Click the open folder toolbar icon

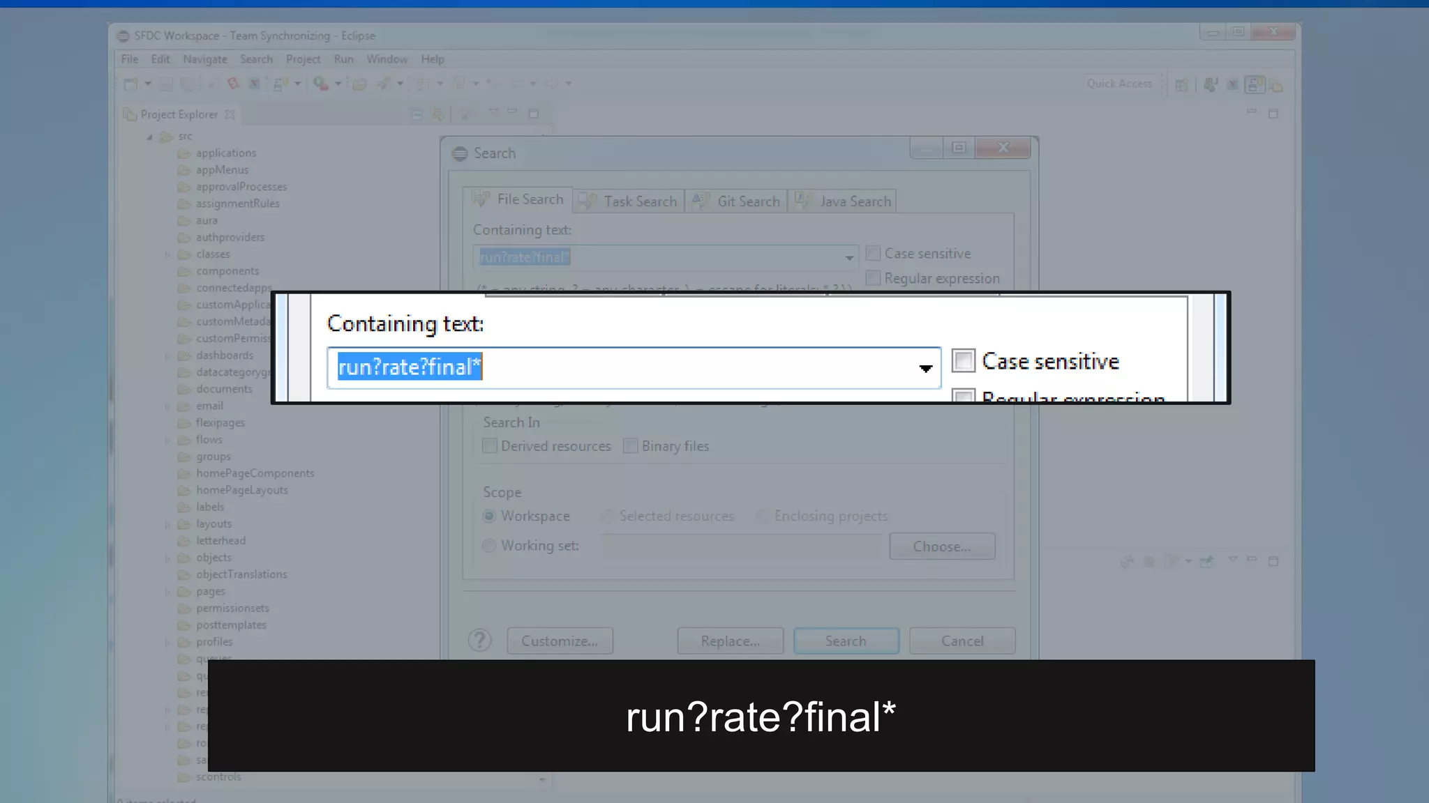pyautogui.click(x=359, y=84)
